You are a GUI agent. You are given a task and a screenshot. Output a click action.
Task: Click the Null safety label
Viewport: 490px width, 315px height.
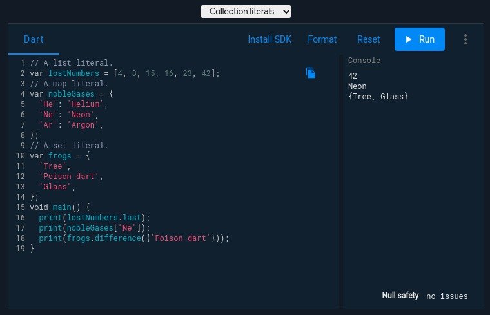point(400,295)
